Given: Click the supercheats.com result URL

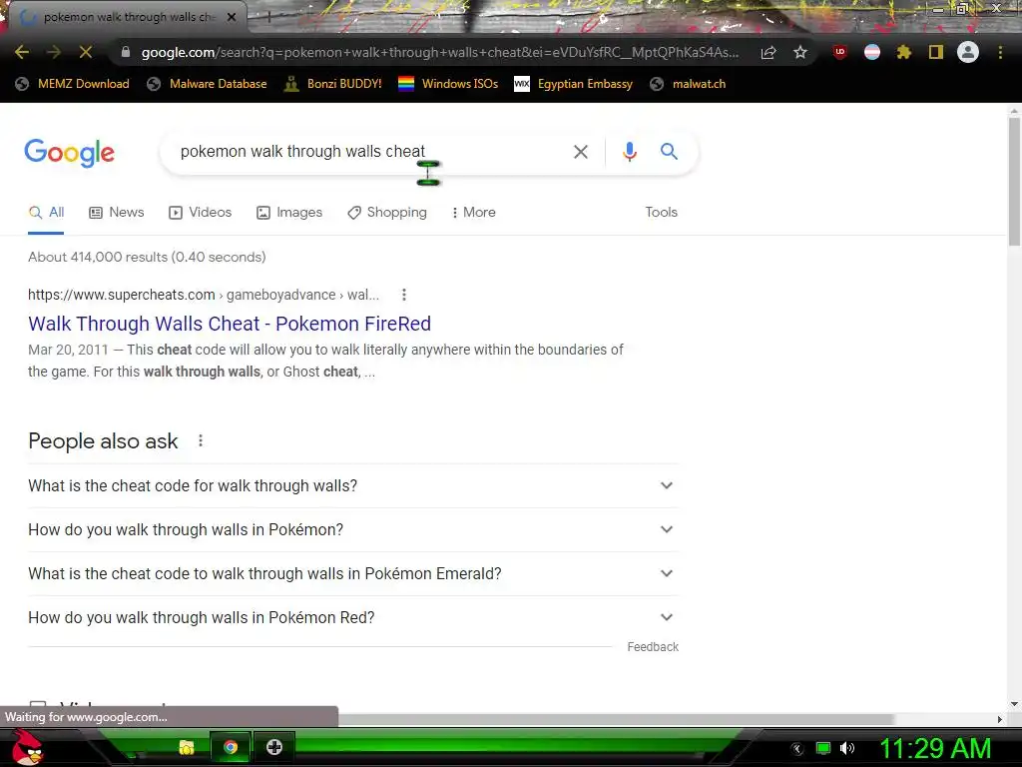Looking at the screenshot, I should pos(204,295).
